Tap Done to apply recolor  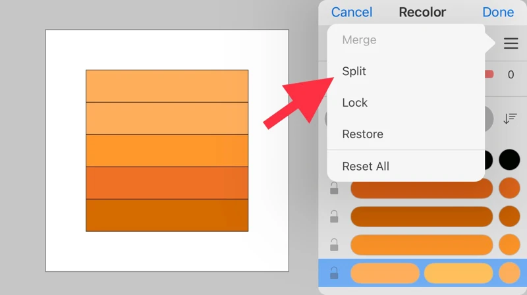point(498,13)
